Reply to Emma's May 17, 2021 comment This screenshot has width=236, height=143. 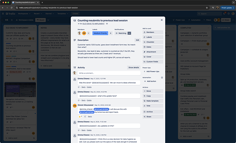[x=84, y=87]
